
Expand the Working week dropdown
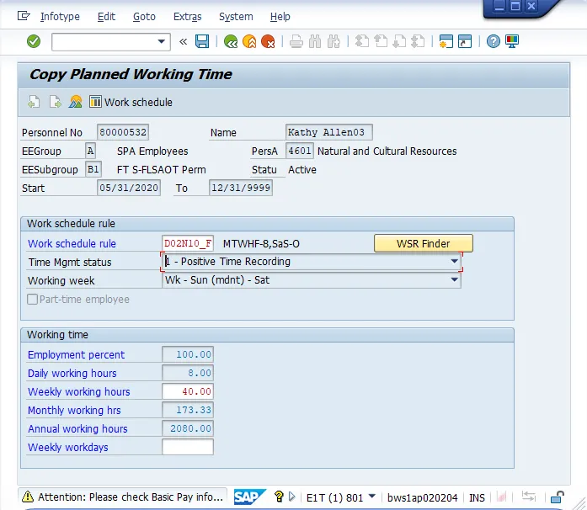pyautogui.click(x=455, y=280)
